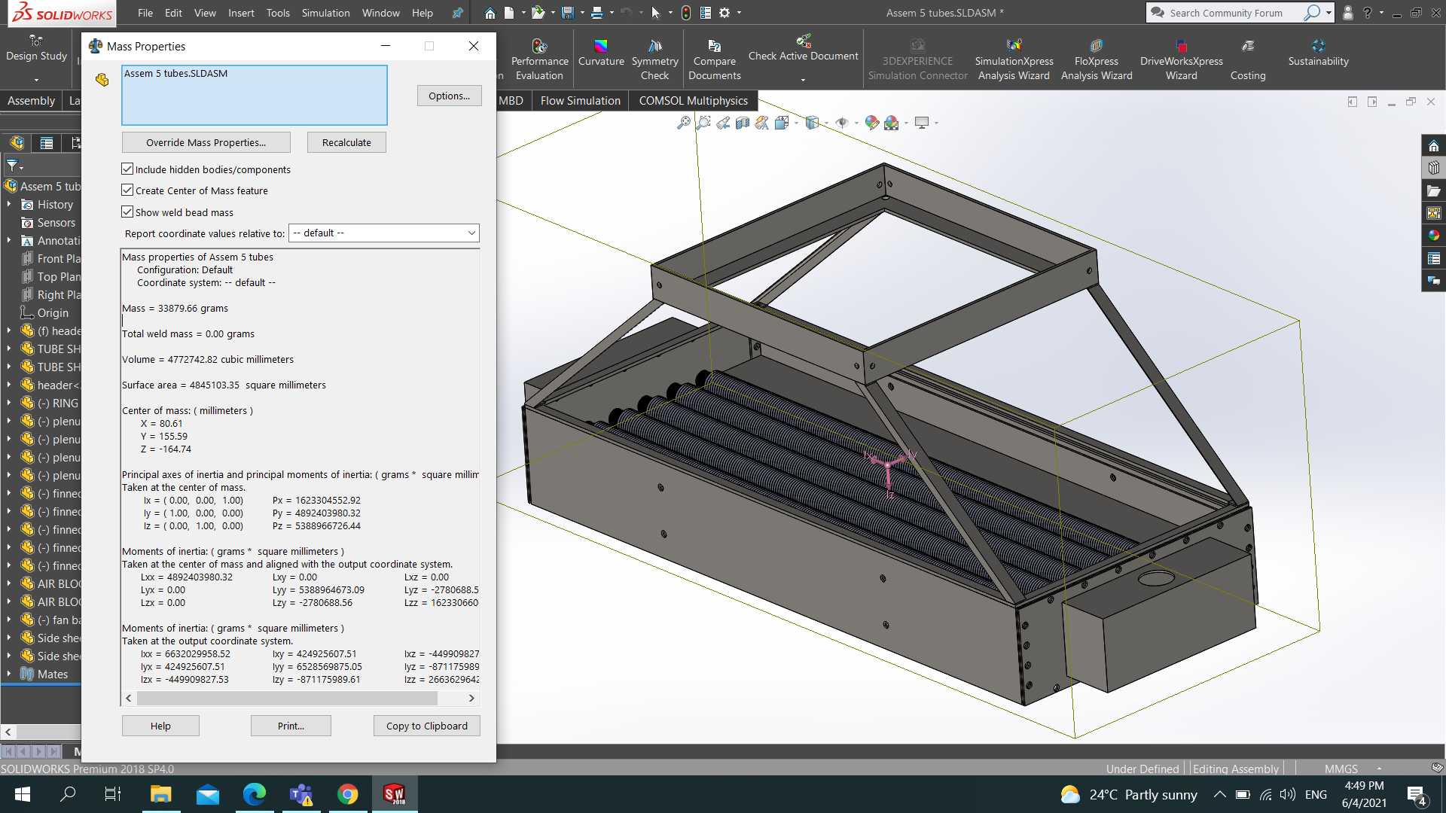
Task: Open the unit system MMGS dropdown arrow
Action: click(1379, 769)
